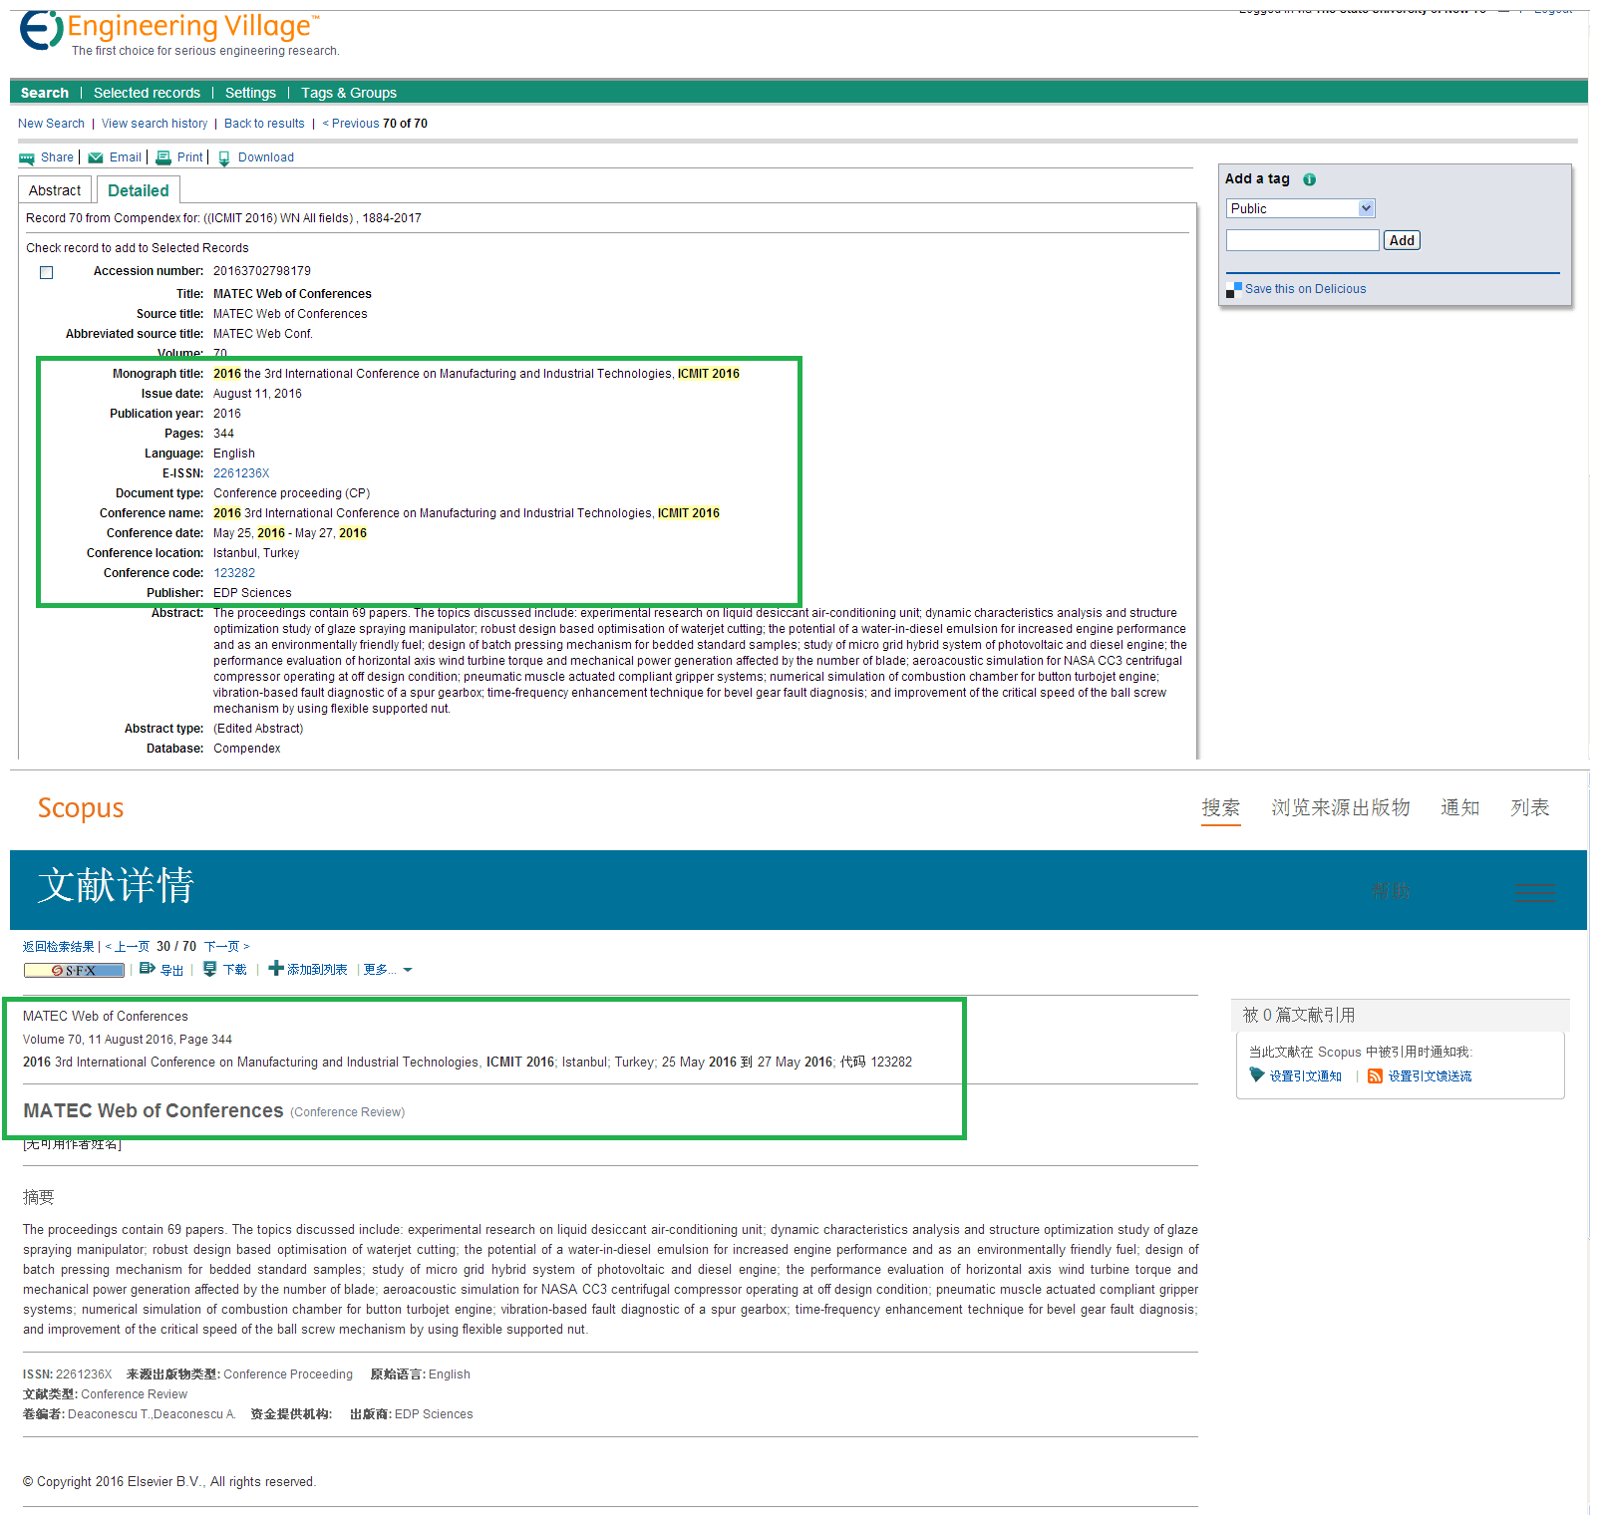1600x1525 pixels.
Task: Open 通知 in the Scopus navigation
Action: tap(1460, 807)
